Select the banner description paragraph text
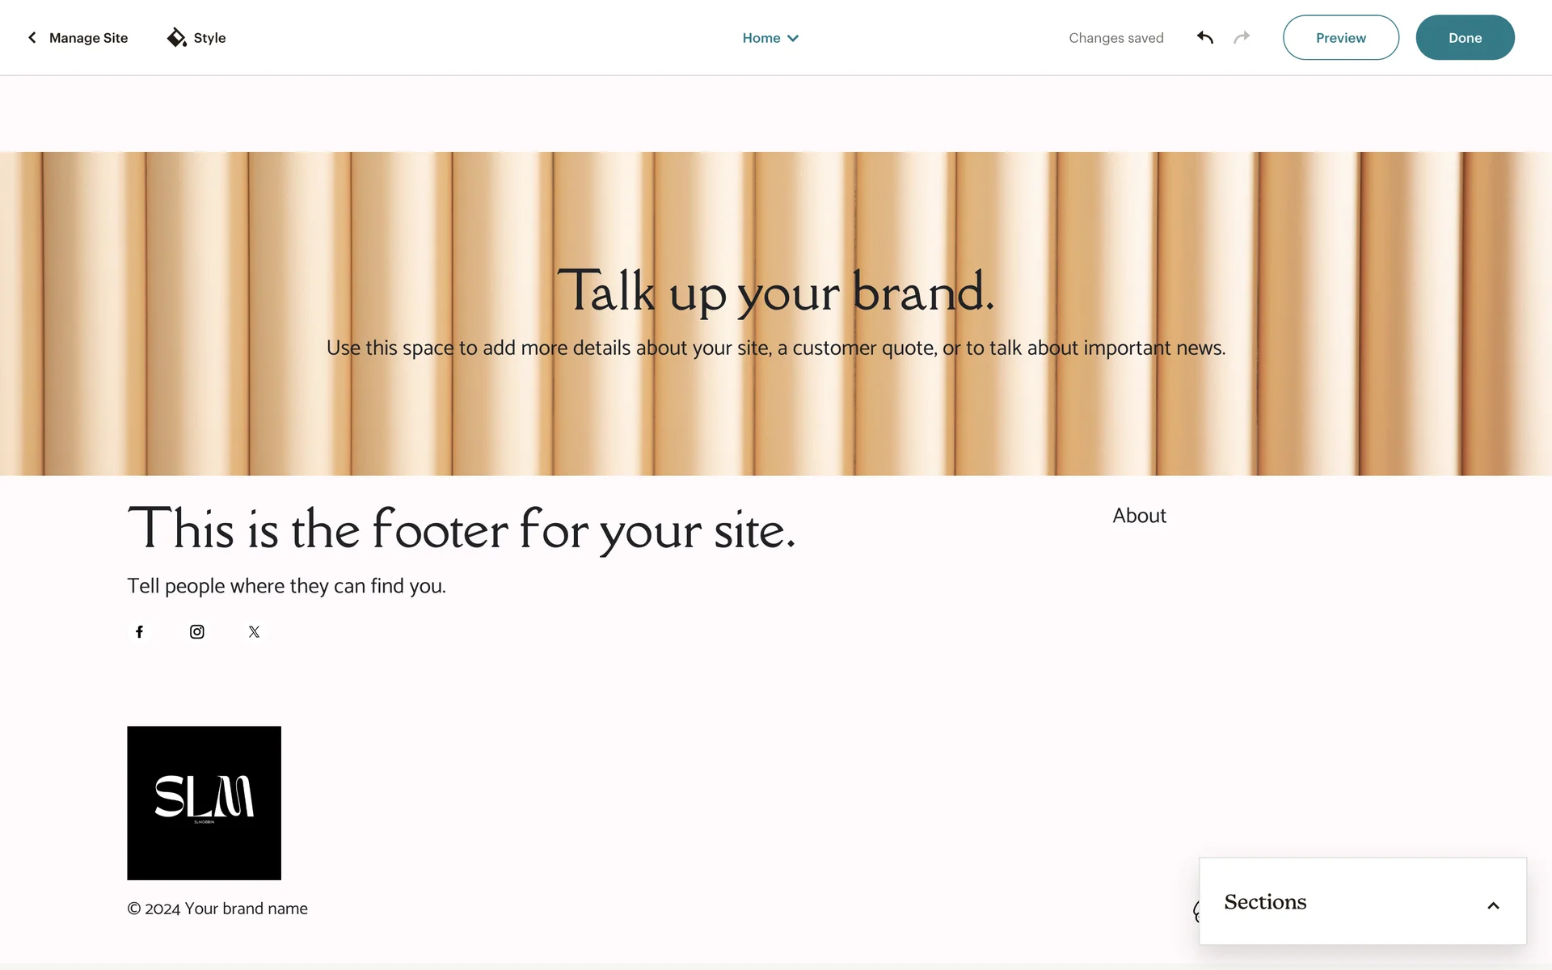The image size is (1552, 970). point(775,348)
